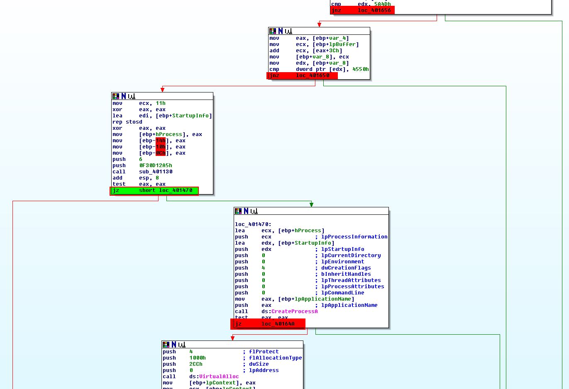569x389 pixels.
Task: Select the lpAddress push 0 line
Action: [x=221, y=370]
